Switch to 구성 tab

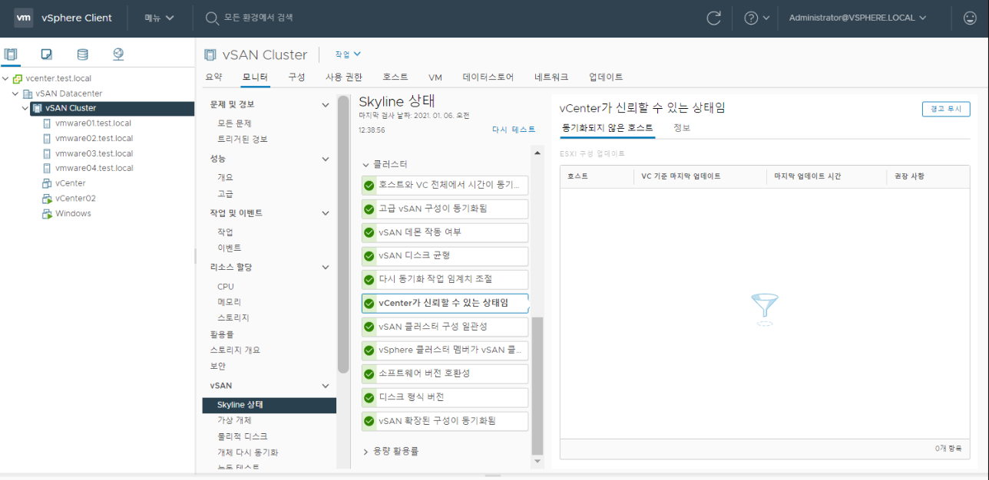pyautogui.click(x=296, y=77)
